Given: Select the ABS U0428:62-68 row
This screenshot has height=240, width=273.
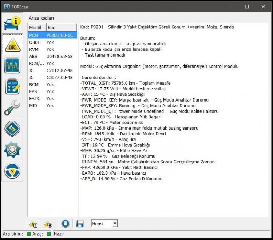Looking at the screenshot, I should (x=52, y=56).
